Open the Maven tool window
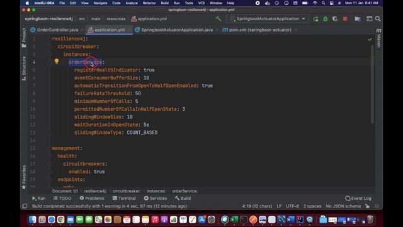The width and height of the screenshot is (403, 227). 378,38
